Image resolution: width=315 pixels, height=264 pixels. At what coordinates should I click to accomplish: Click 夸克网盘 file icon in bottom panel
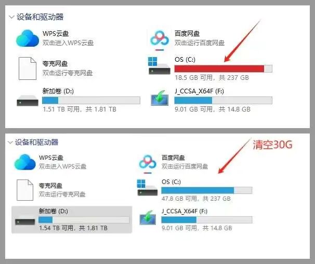25,190
